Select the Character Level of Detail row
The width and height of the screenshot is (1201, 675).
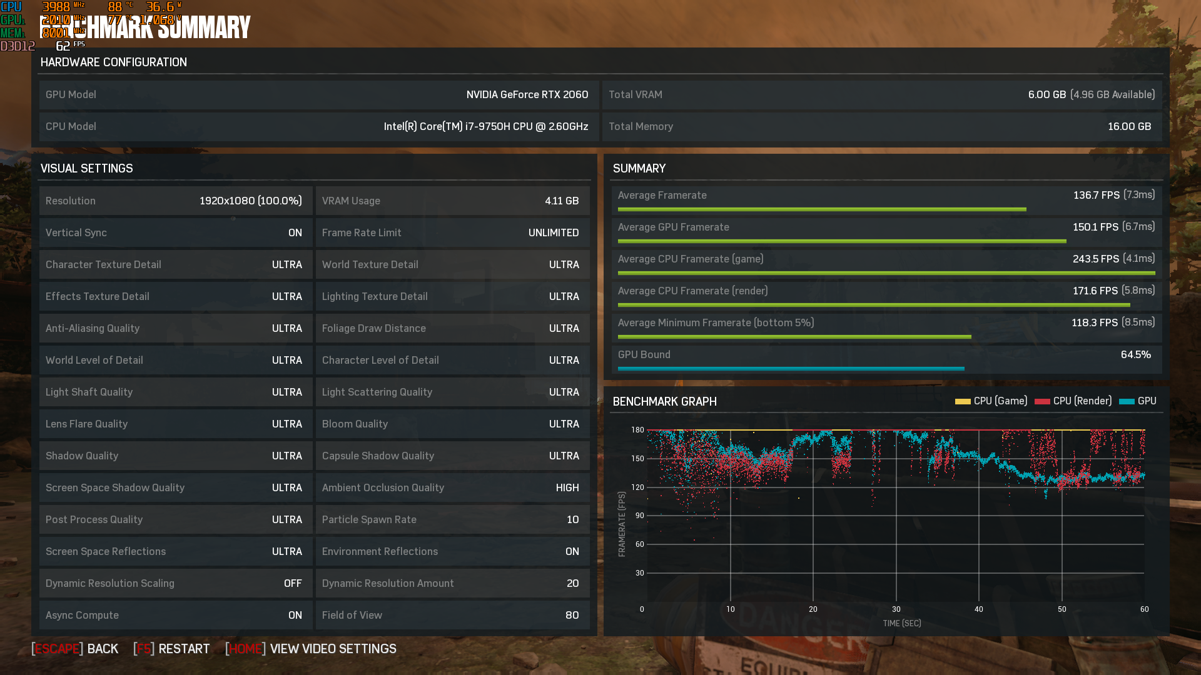(453, 360)
